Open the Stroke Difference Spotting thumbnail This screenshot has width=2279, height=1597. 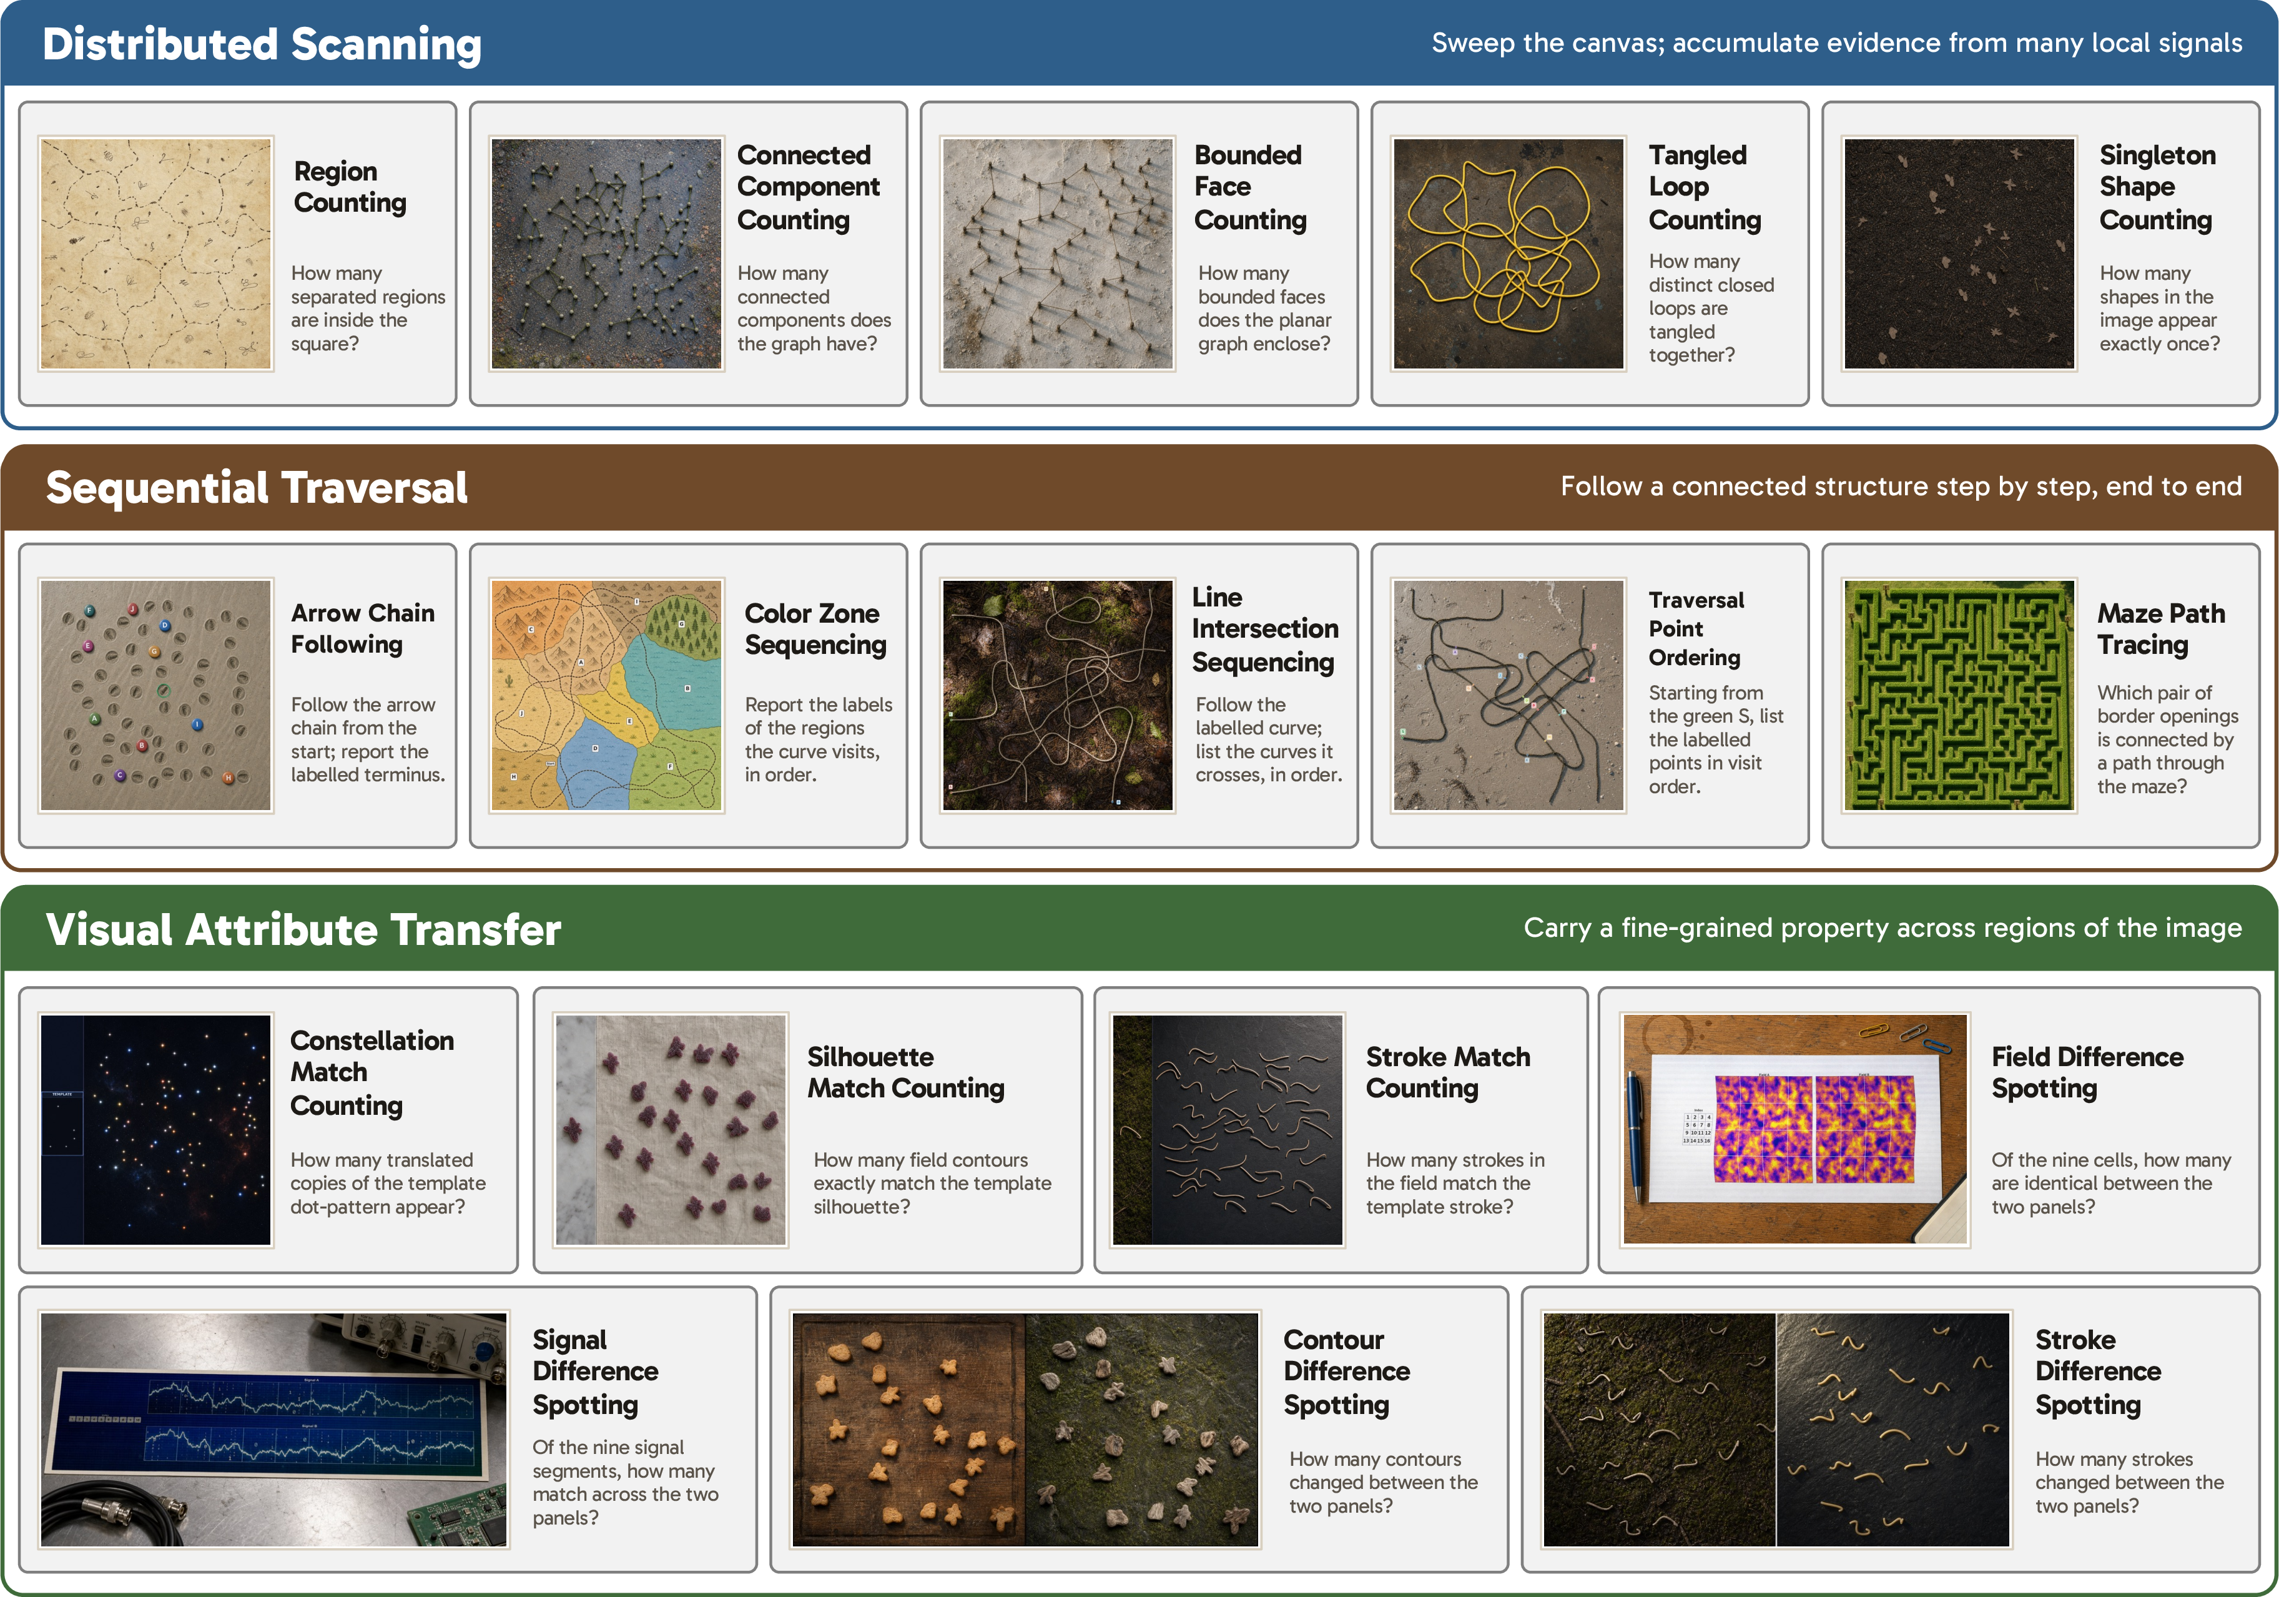tap(1777, 1430)
